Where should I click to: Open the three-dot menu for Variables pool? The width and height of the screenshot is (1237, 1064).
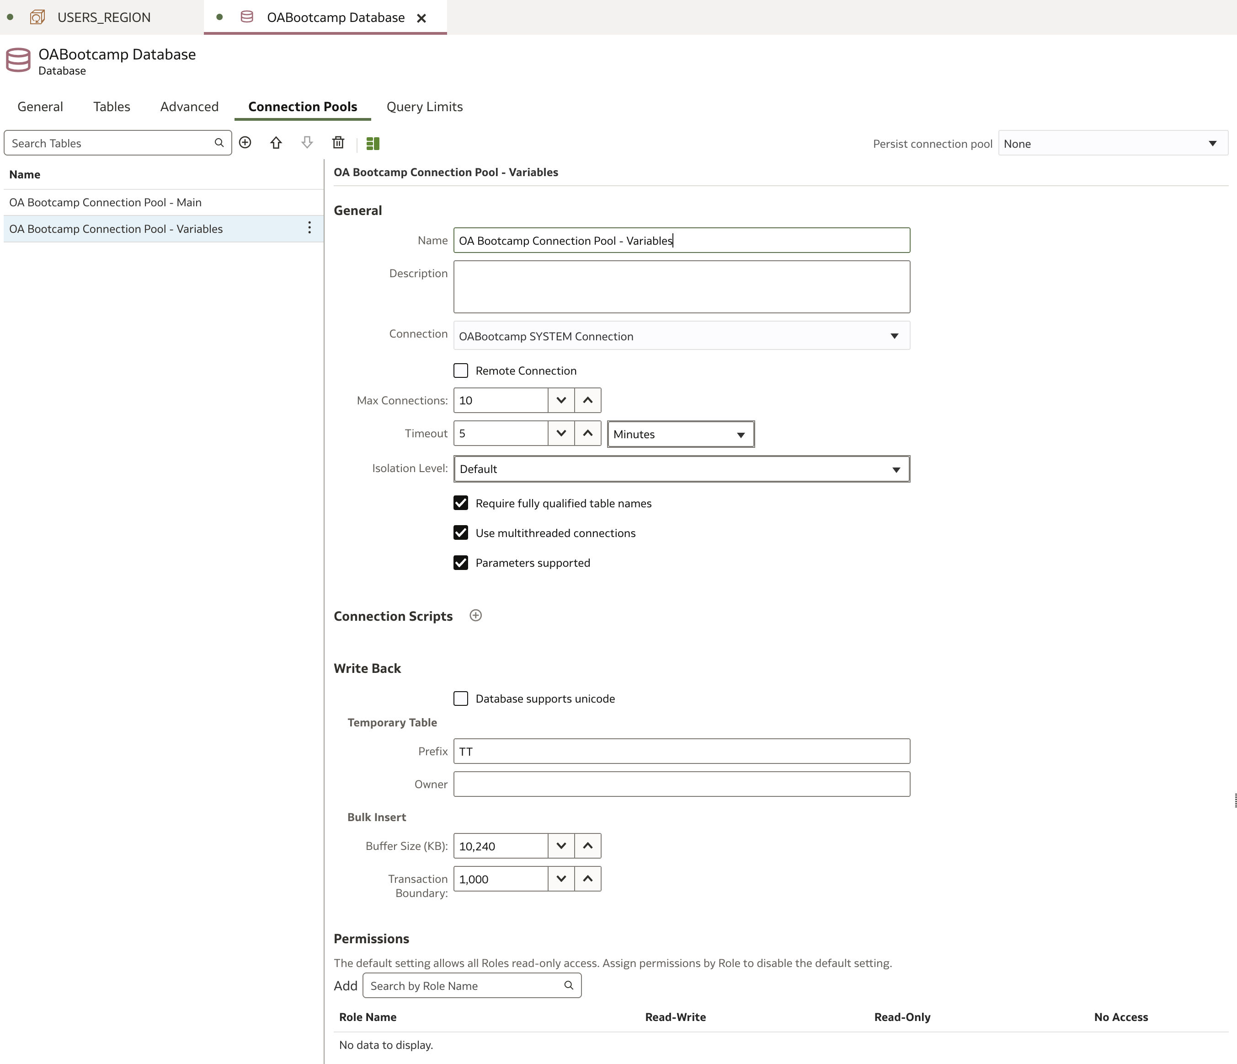[309, 228]
